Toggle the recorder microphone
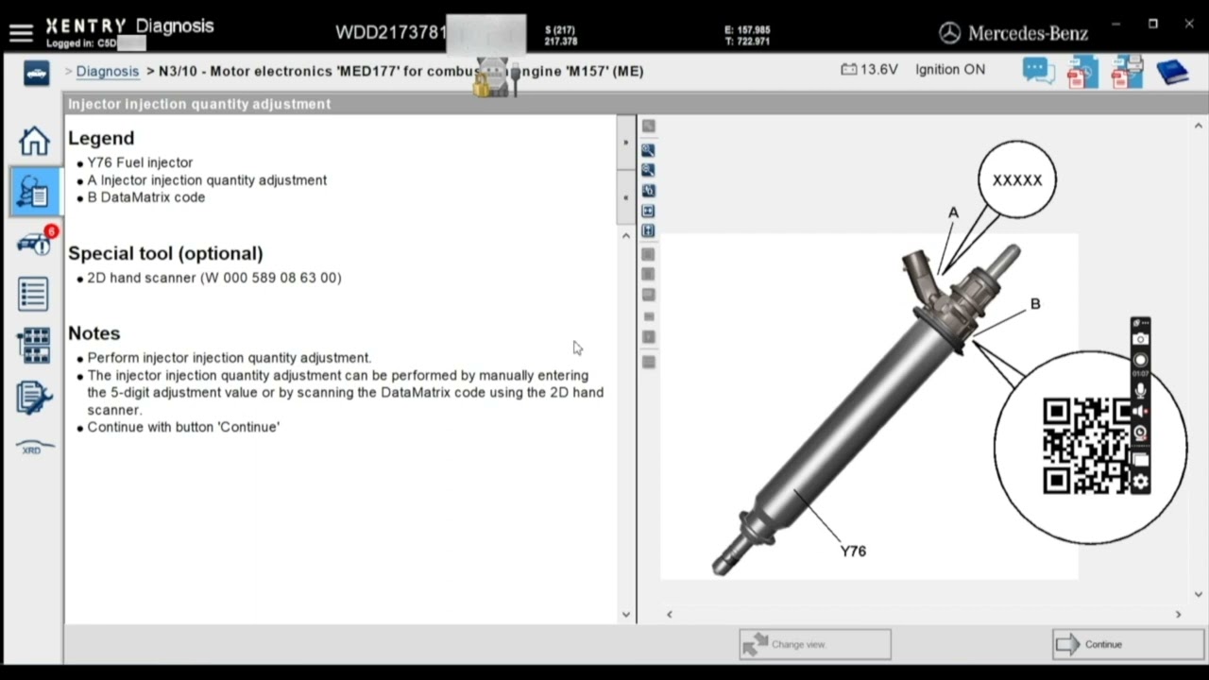The height and width of the screenshot is (680, 1209). point(1140,389)
